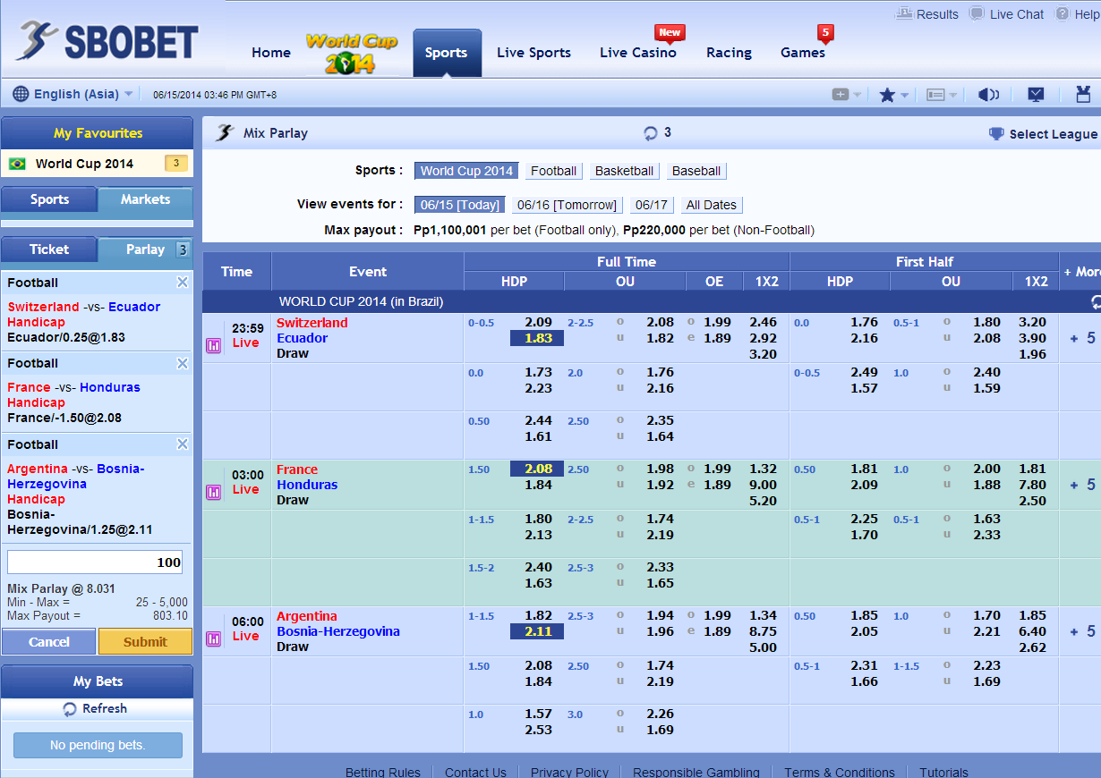
Task: Open the Live Casino tab
Action: (x=638, y=53)
